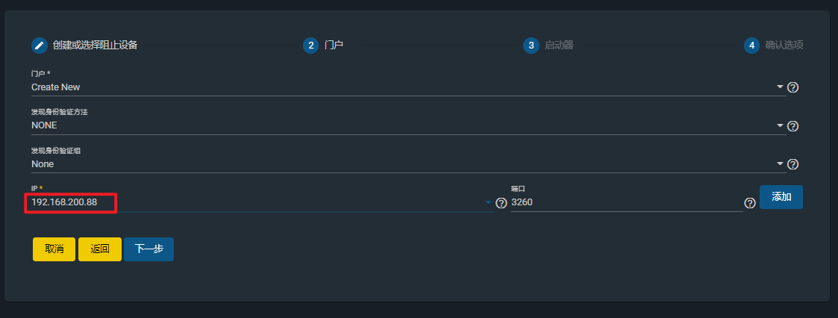The height and width of the screenshot is (318, 838).
Task: Open the IP address dropdown arrow
Action: [x=489, y=202]
